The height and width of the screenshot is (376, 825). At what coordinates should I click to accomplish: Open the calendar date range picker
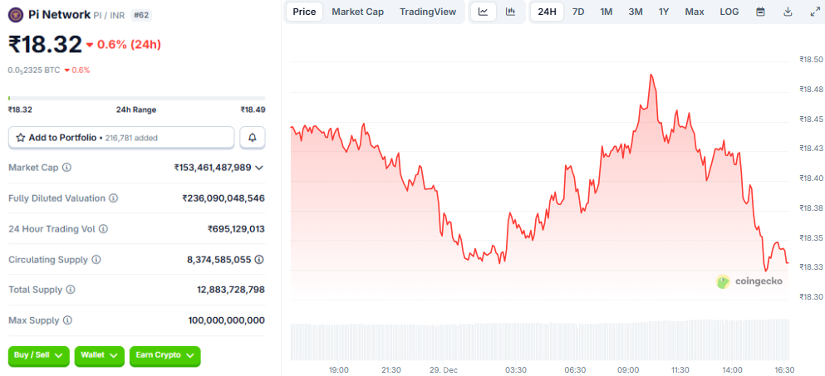pyautogui.click(x=760, y=12)
